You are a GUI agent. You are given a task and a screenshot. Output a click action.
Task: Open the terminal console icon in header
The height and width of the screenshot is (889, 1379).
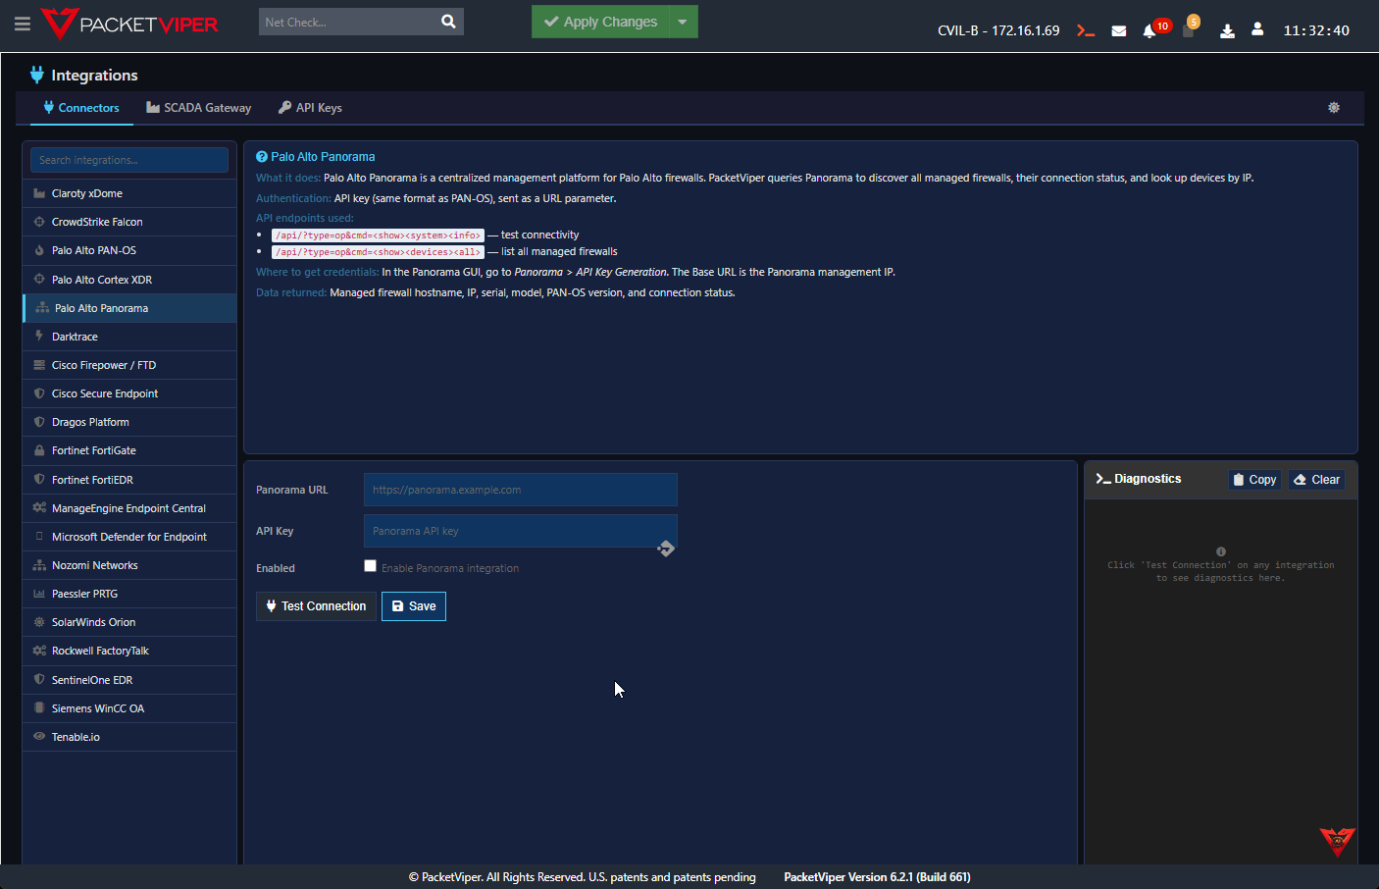point(1085,30)
